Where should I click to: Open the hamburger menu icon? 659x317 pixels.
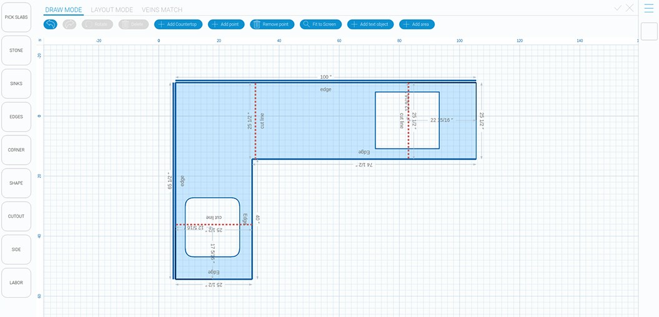tap(648, 8)
